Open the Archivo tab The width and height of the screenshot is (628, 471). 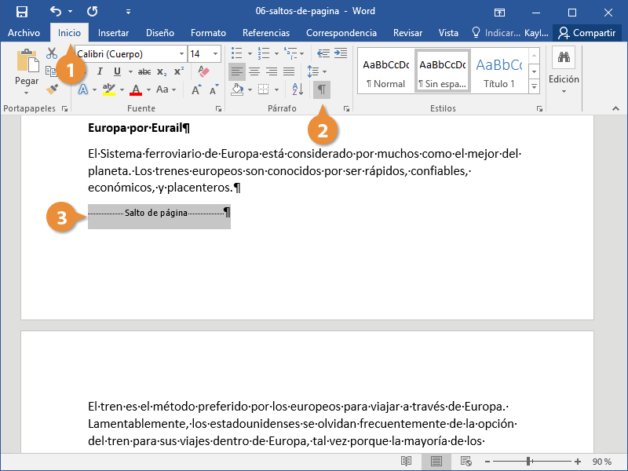24,33
